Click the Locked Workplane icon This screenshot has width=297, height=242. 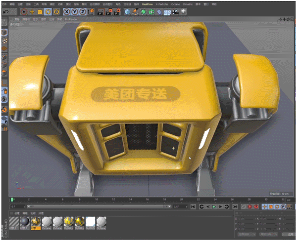tap(4, 120)
